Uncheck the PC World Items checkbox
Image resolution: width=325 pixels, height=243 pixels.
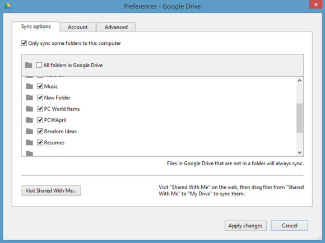coord(40,109)
